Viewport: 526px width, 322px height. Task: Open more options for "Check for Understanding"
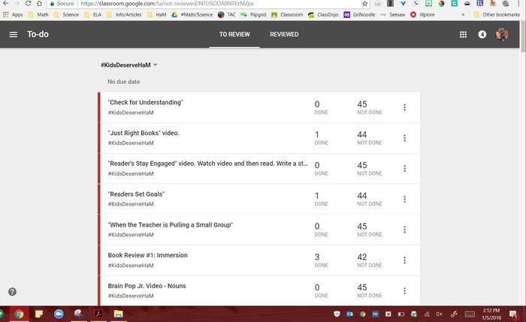click(x=404, y=107)
